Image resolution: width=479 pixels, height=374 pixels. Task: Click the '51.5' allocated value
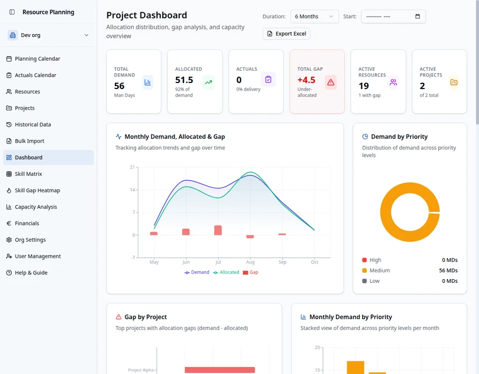click(x=184, y=80)
